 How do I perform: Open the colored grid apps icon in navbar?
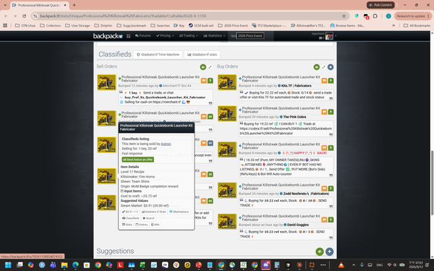point(128,36)
